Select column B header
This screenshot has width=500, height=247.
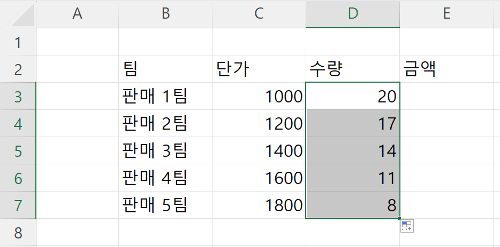pos(165,14)
